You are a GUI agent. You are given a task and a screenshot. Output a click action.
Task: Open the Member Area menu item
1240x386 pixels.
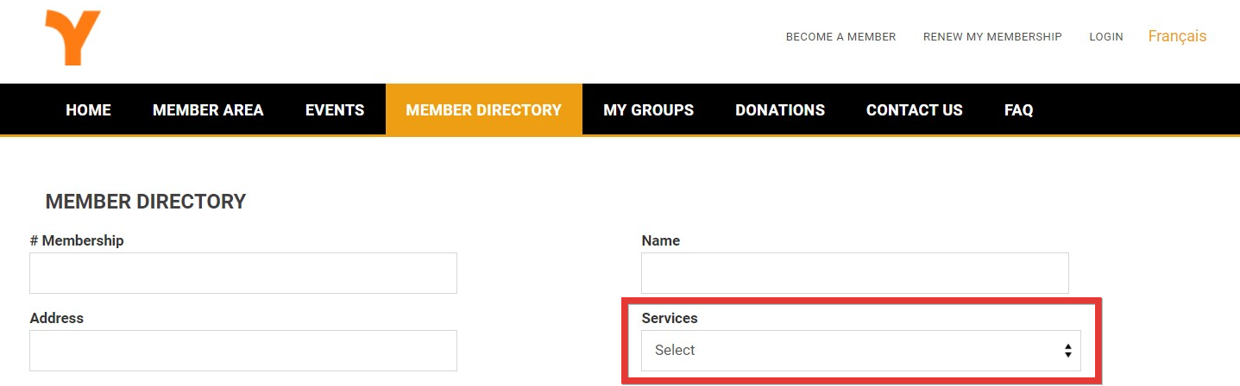[208, 110]
